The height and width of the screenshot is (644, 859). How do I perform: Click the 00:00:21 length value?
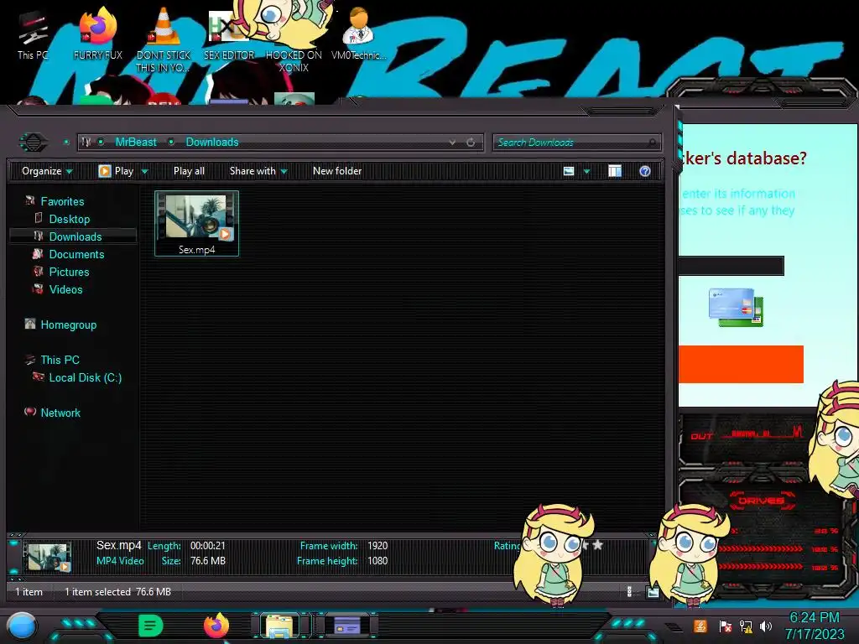click(208, 545)
